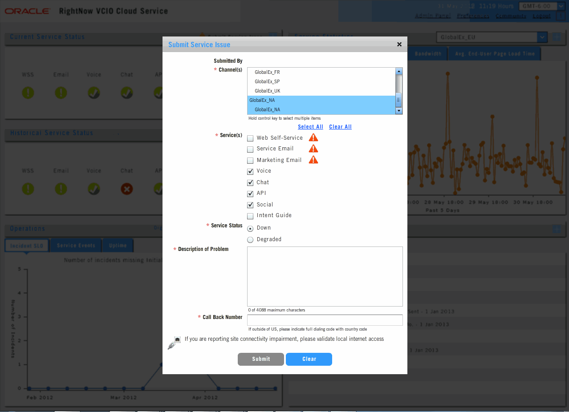This screenshot has height=412, width=569.
Task: Choose the Degraded service status option
Action: 250,240
